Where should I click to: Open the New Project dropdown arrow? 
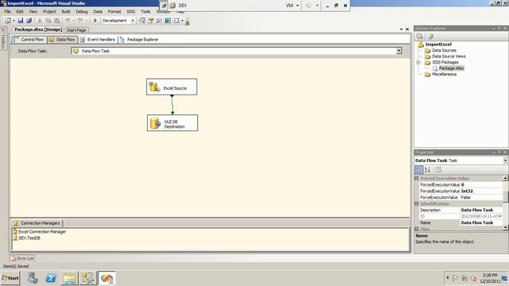click(x=14, y=21)
